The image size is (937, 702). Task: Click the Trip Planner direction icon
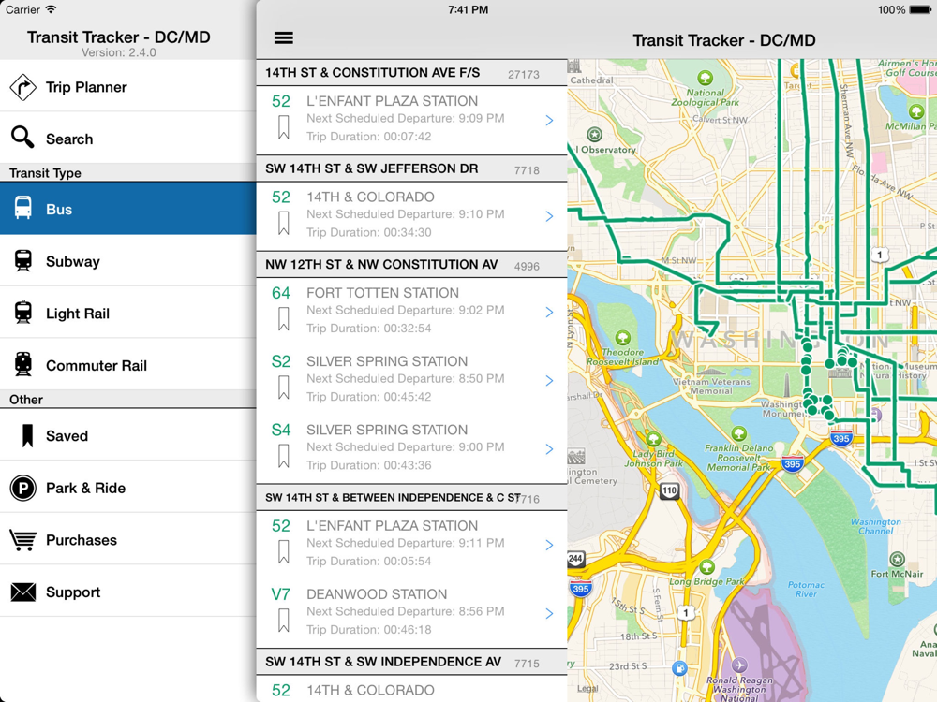coord(22,87)
